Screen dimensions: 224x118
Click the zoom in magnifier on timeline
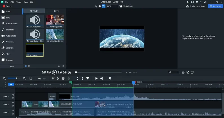coord(24,78)
